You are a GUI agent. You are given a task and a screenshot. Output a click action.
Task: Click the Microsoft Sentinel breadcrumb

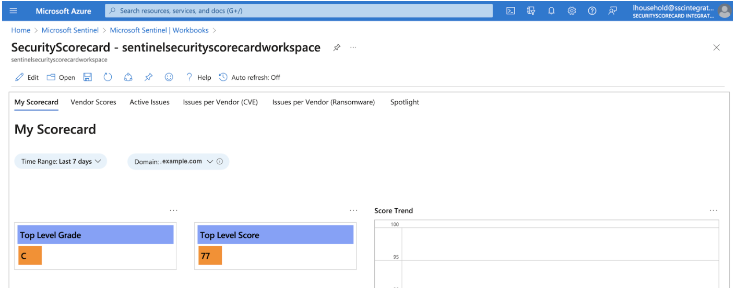70,30
